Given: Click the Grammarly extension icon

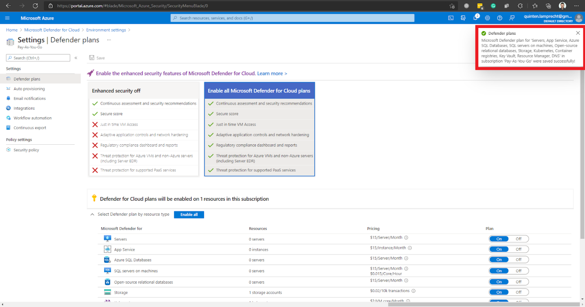Looking at the screenshot, I should click(x=493, y=6).
